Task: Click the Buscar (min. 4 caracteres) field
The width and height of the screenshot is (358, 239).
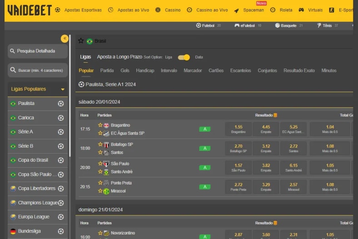Action: point(38,70)
